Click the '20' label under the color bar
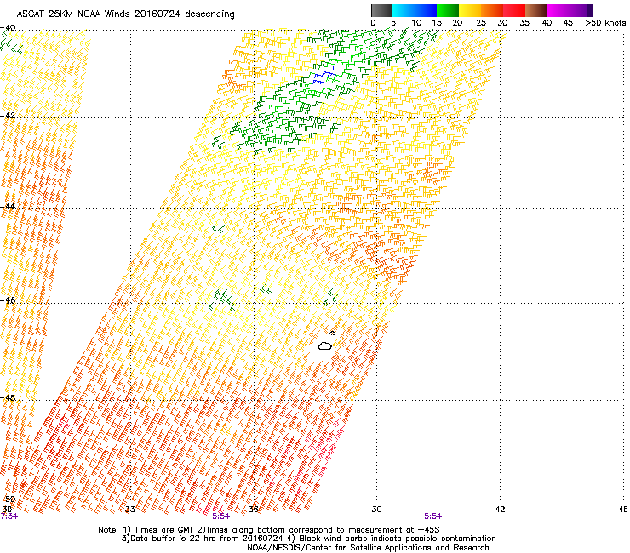Image resolution: width=630 pixels, height=553 pixels. [x=457, y=23]
